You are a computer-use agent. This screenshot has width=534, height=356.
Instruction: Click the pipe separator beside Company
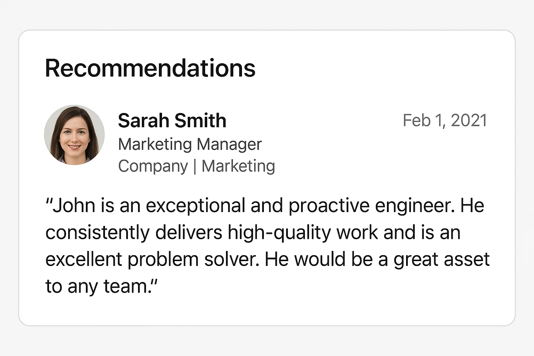pyautogui.click(x=195, y=166)
